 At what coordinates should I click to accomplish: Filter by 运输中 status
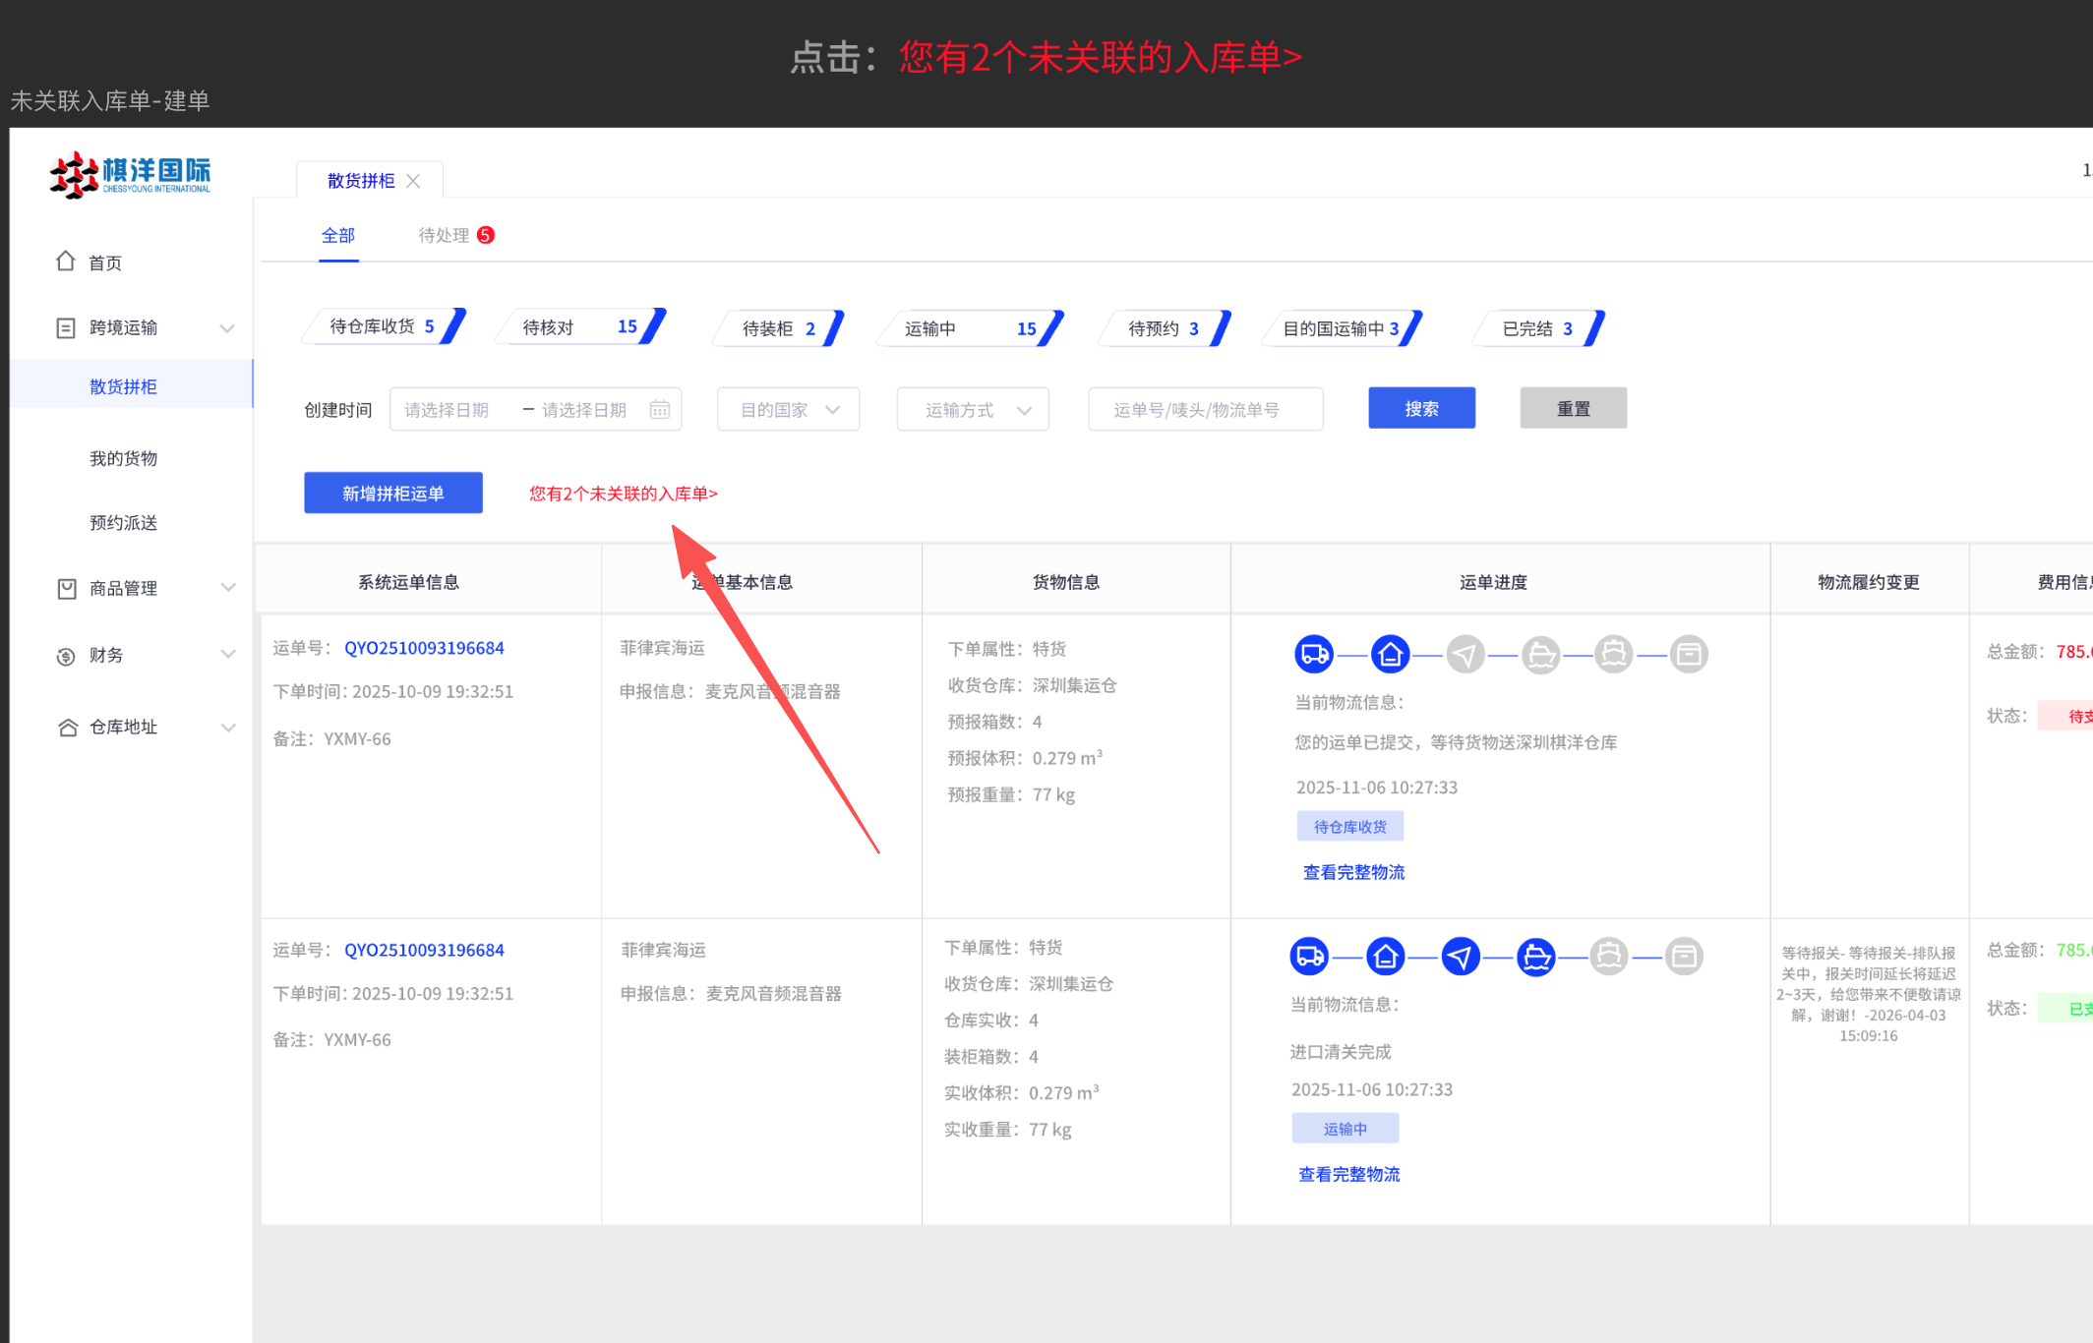point(971,328)
